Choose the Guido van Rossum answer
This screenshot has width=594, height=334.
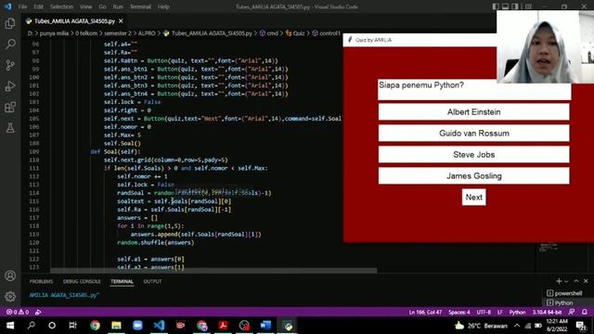(x=474, y=134)
